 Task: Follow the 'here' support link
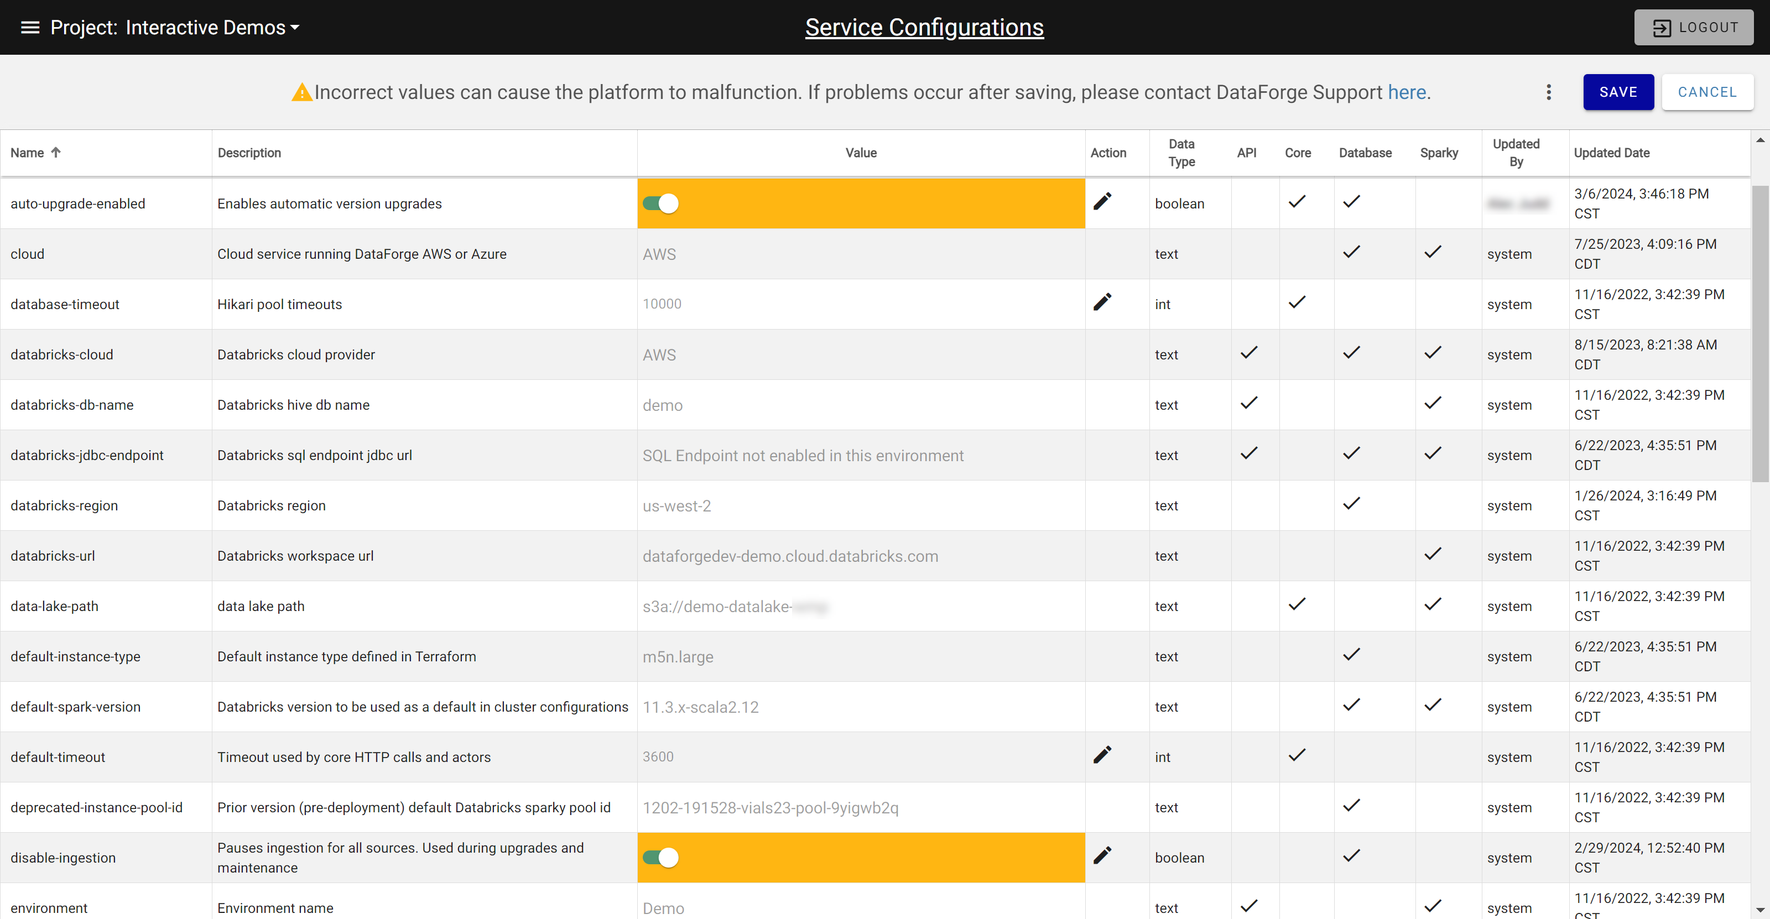point(1407,92)
